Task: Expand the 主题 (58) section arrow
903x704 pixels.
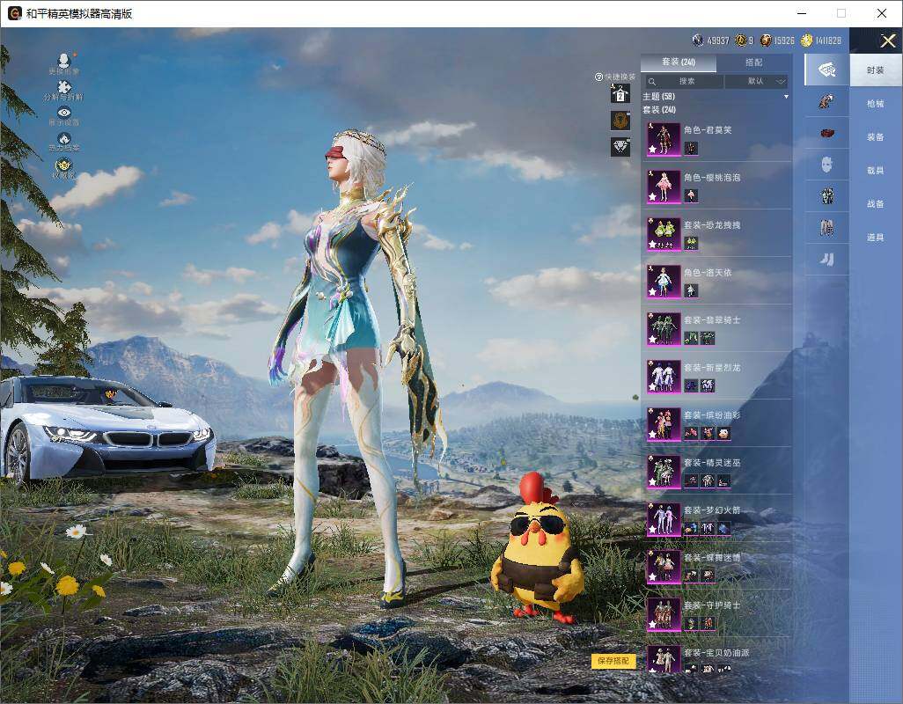Action: 786,97
